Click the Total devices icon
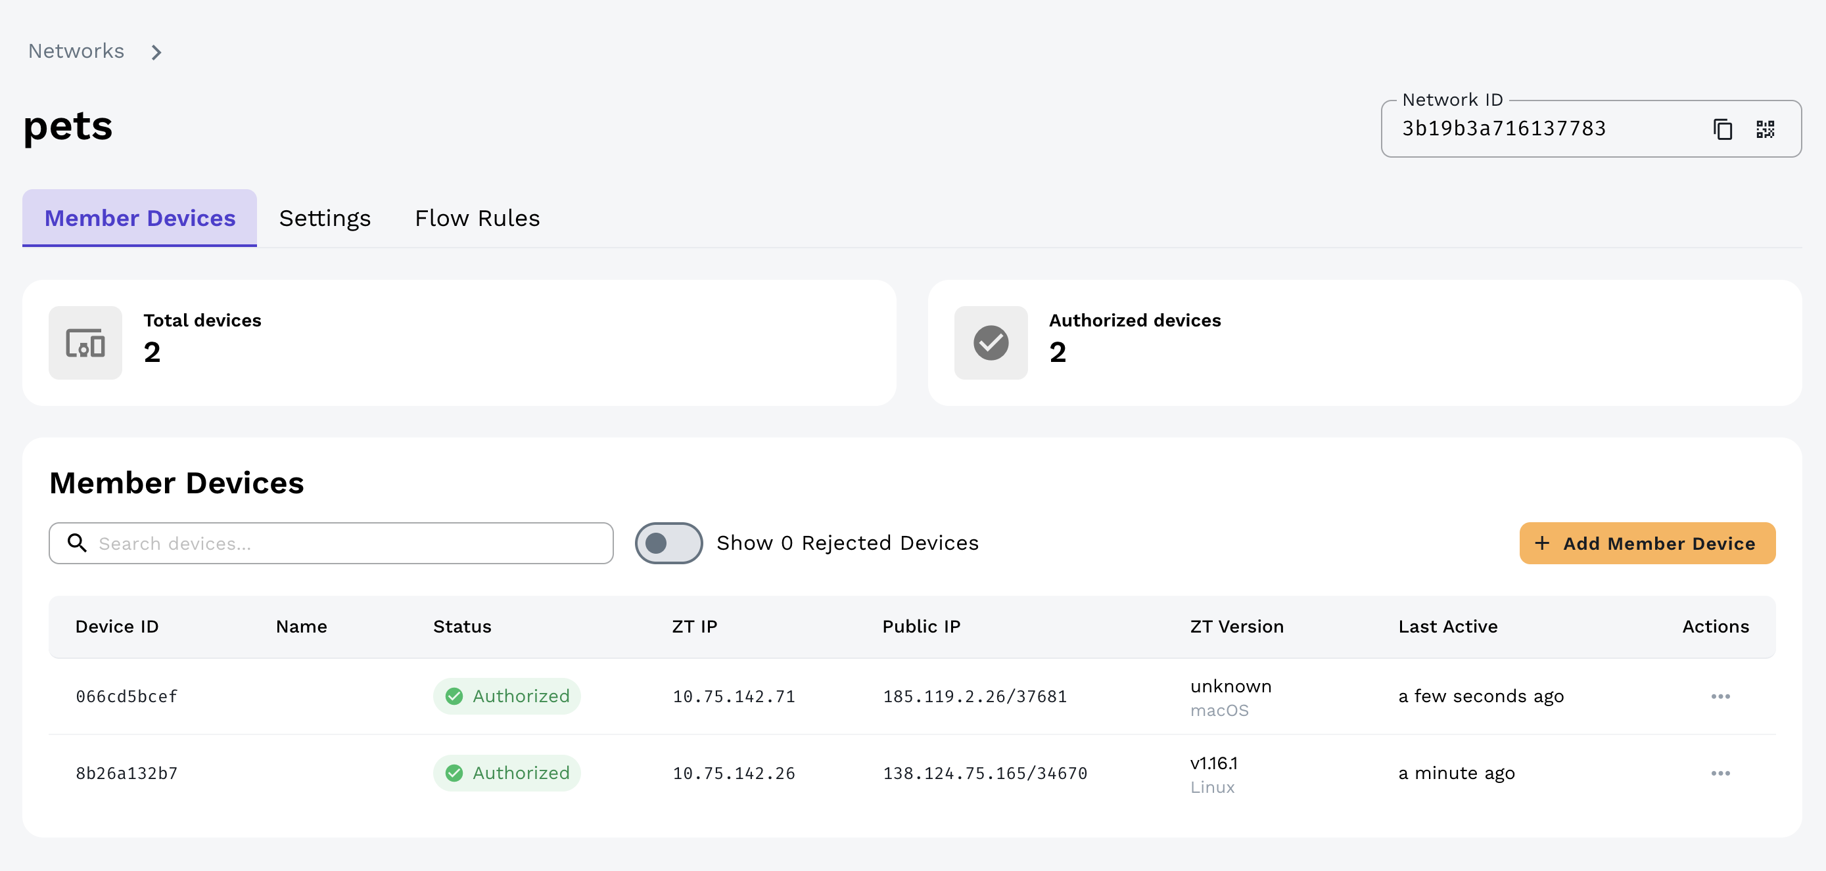 coord(85,343)
